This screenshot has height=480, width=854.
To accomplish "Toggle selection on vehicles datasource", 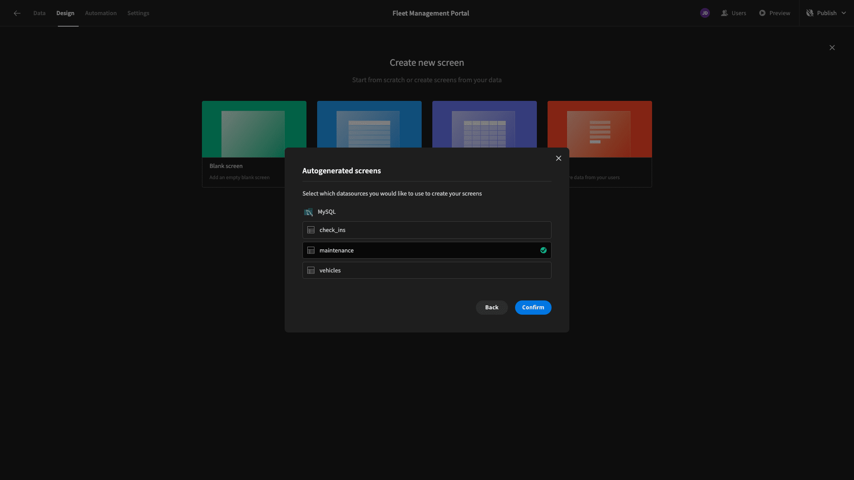I will tap(427, 270).
